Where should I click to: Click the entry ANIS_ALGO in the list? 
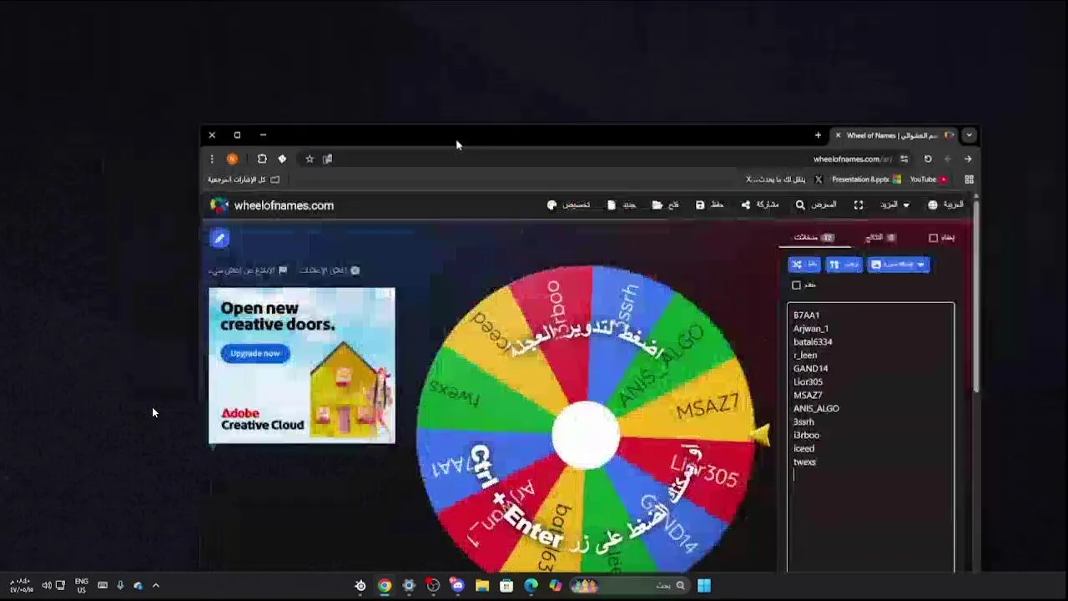(x=816, y=409)
